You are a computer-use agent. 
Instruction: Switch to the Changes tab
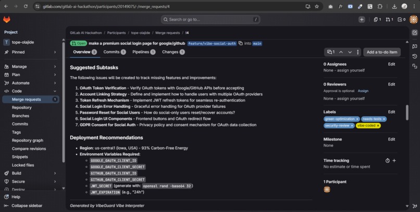tap(173, 52)
